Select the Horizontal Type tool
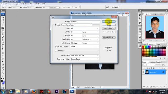168x94 pixels. click(3, 59)
